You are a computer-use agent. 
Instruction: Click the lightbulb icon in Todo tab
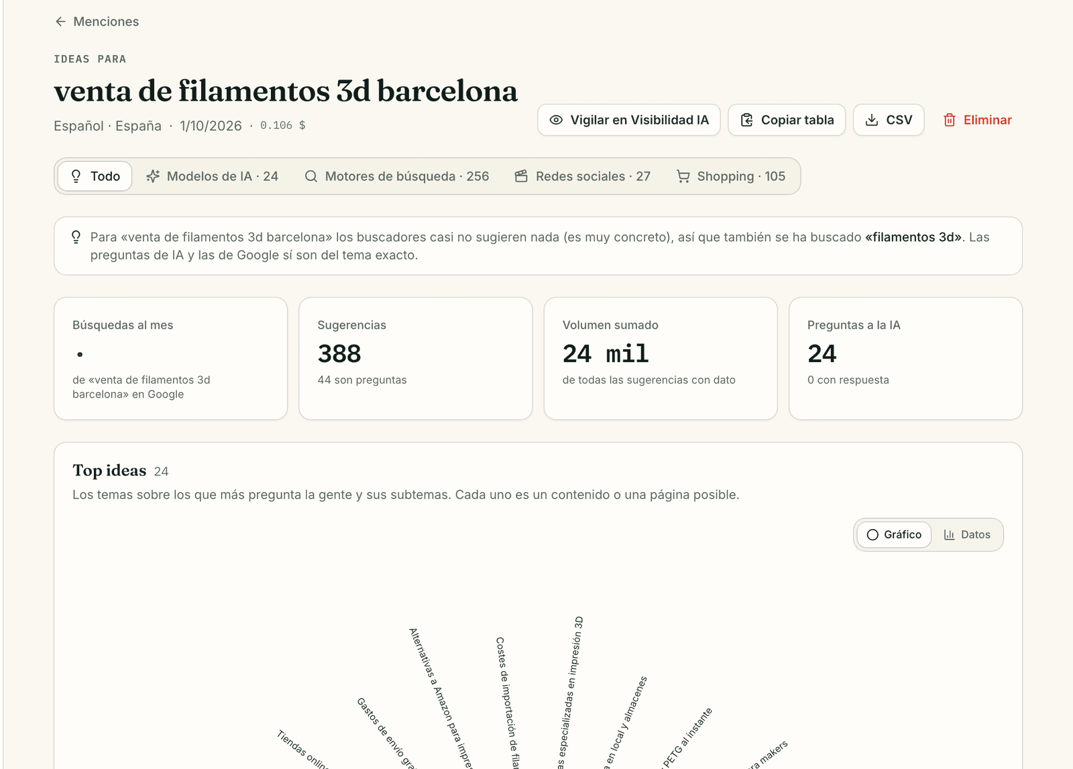point(76,176)
